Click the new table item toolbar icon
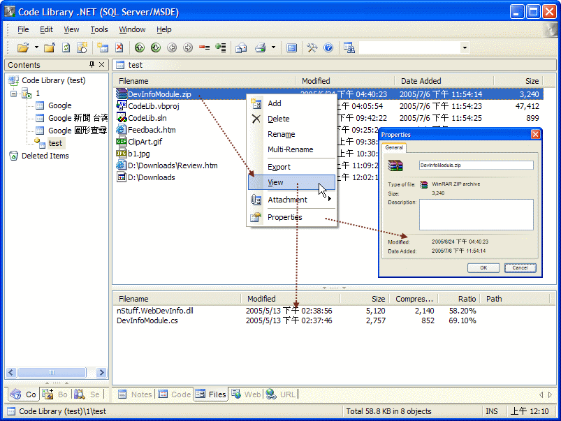This screenshot has height=421, width=561. 103,47
